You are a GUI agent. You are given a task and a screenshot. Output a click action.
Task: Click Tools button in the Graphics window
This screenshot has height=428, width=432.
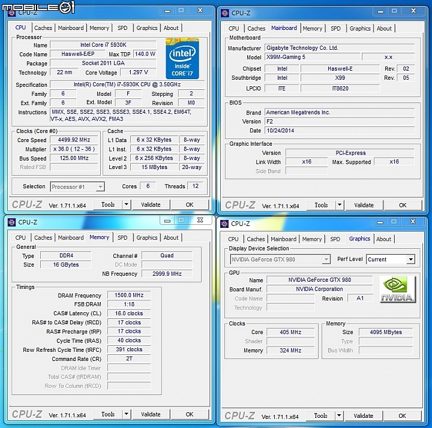point(320,415)
